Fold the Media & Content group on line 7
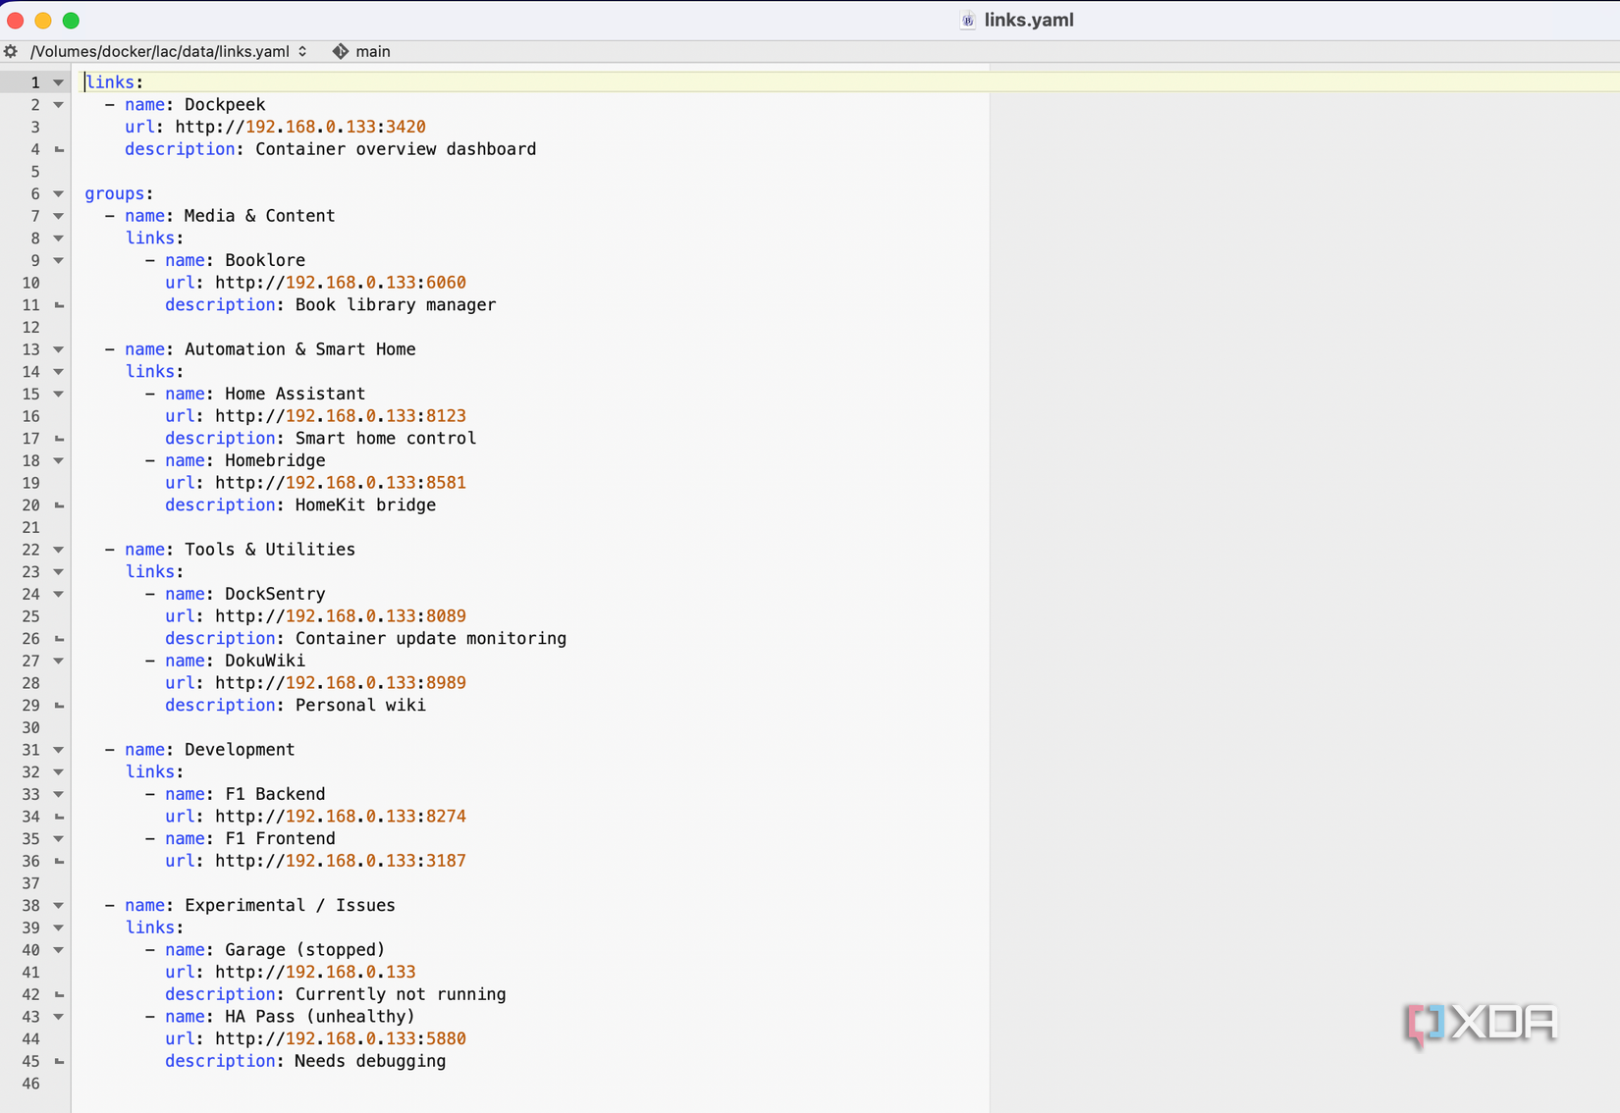The image size is (1620, 1113). click(x=59, y=216)
